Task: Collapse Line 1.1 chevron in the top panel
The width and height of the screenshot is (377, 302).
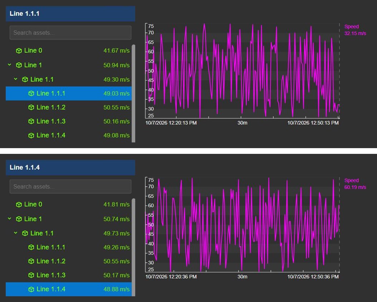Action: [x=16, y=79]
